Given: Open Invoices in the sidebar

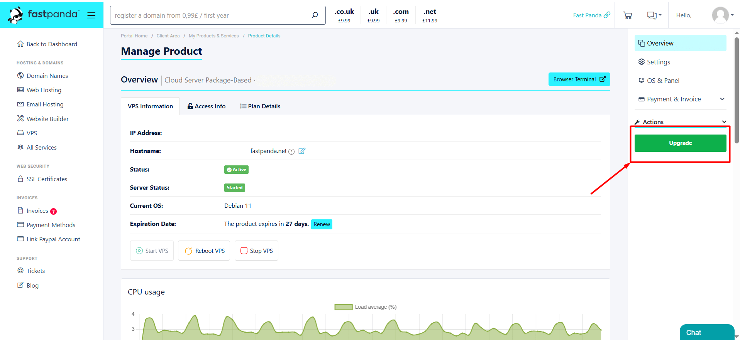Looking at the screenshot, I should pyautogui.click(x=37, y=211).
